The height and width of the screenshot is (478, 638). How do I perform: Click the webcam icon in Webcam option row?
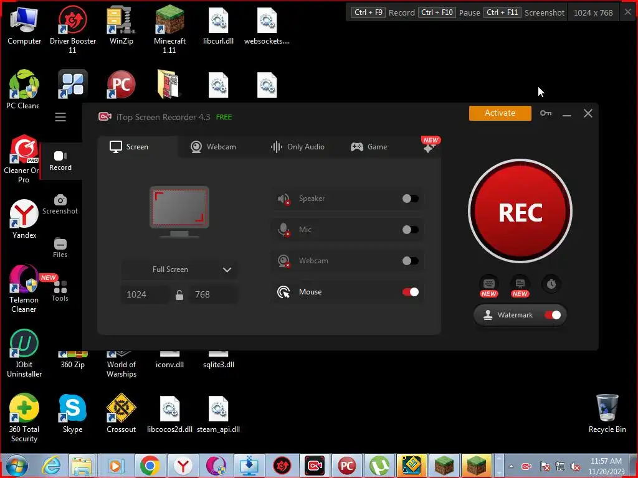pyautogui.click(x=283, y=261)
